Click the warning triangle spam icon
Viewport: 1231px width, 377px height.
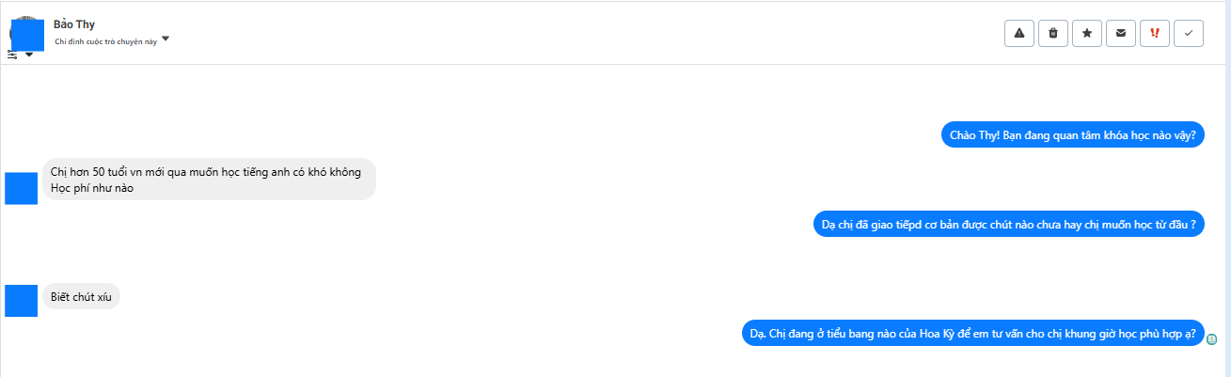coord(1018,33)
